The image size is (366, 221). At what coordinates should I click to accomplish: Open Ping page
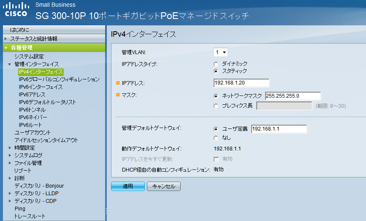pyautogui.click(x=20, y=209)
